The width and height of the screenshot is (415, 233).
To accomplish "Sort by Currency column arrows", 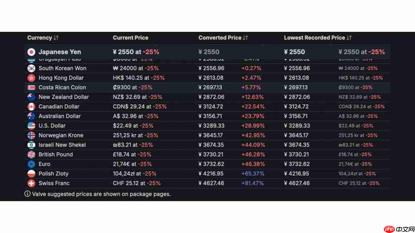I will (x=56, y=38).
